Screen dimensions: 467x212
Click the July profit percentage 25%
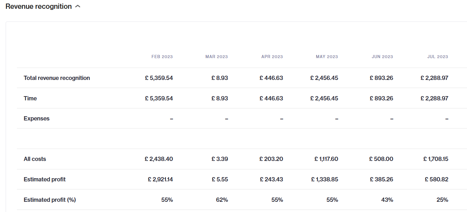point(442,200)
